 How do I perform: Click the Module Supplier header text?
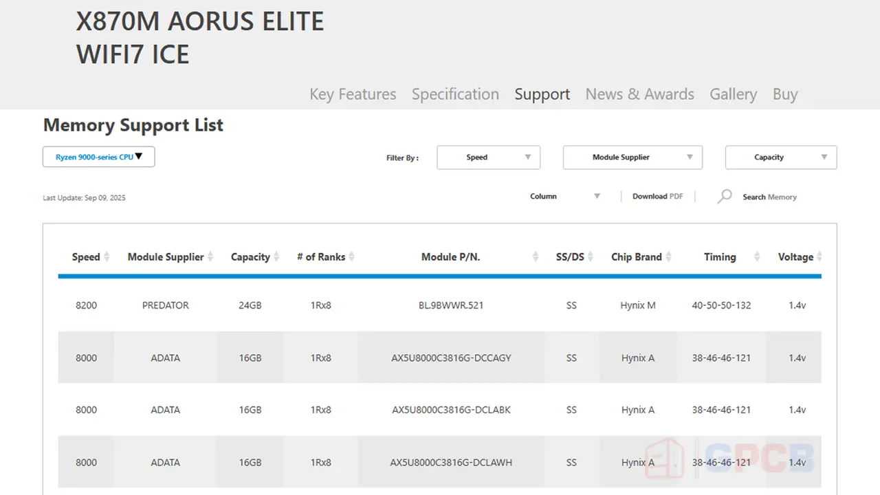point(166,257)
